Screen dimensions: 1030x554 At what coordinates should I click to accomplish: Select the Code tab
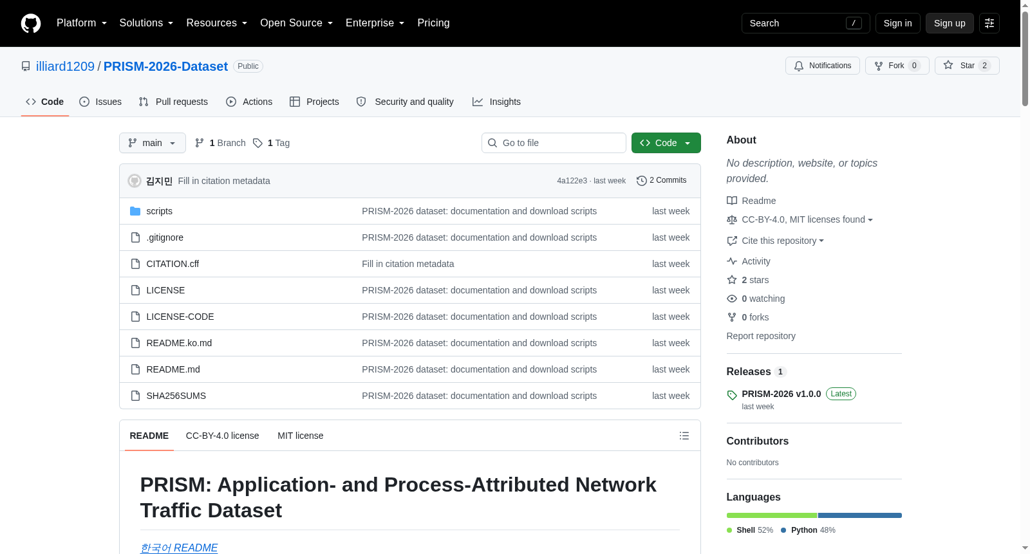pos(45,102)
